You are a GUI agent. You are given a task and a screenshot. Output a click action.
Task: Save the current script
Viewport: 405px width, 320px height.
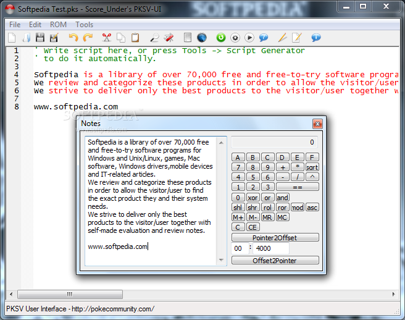(40, 38)
